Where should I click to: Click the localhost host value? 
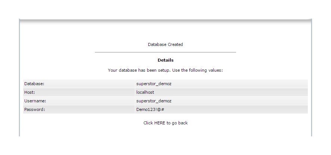(x=145, y=92)
